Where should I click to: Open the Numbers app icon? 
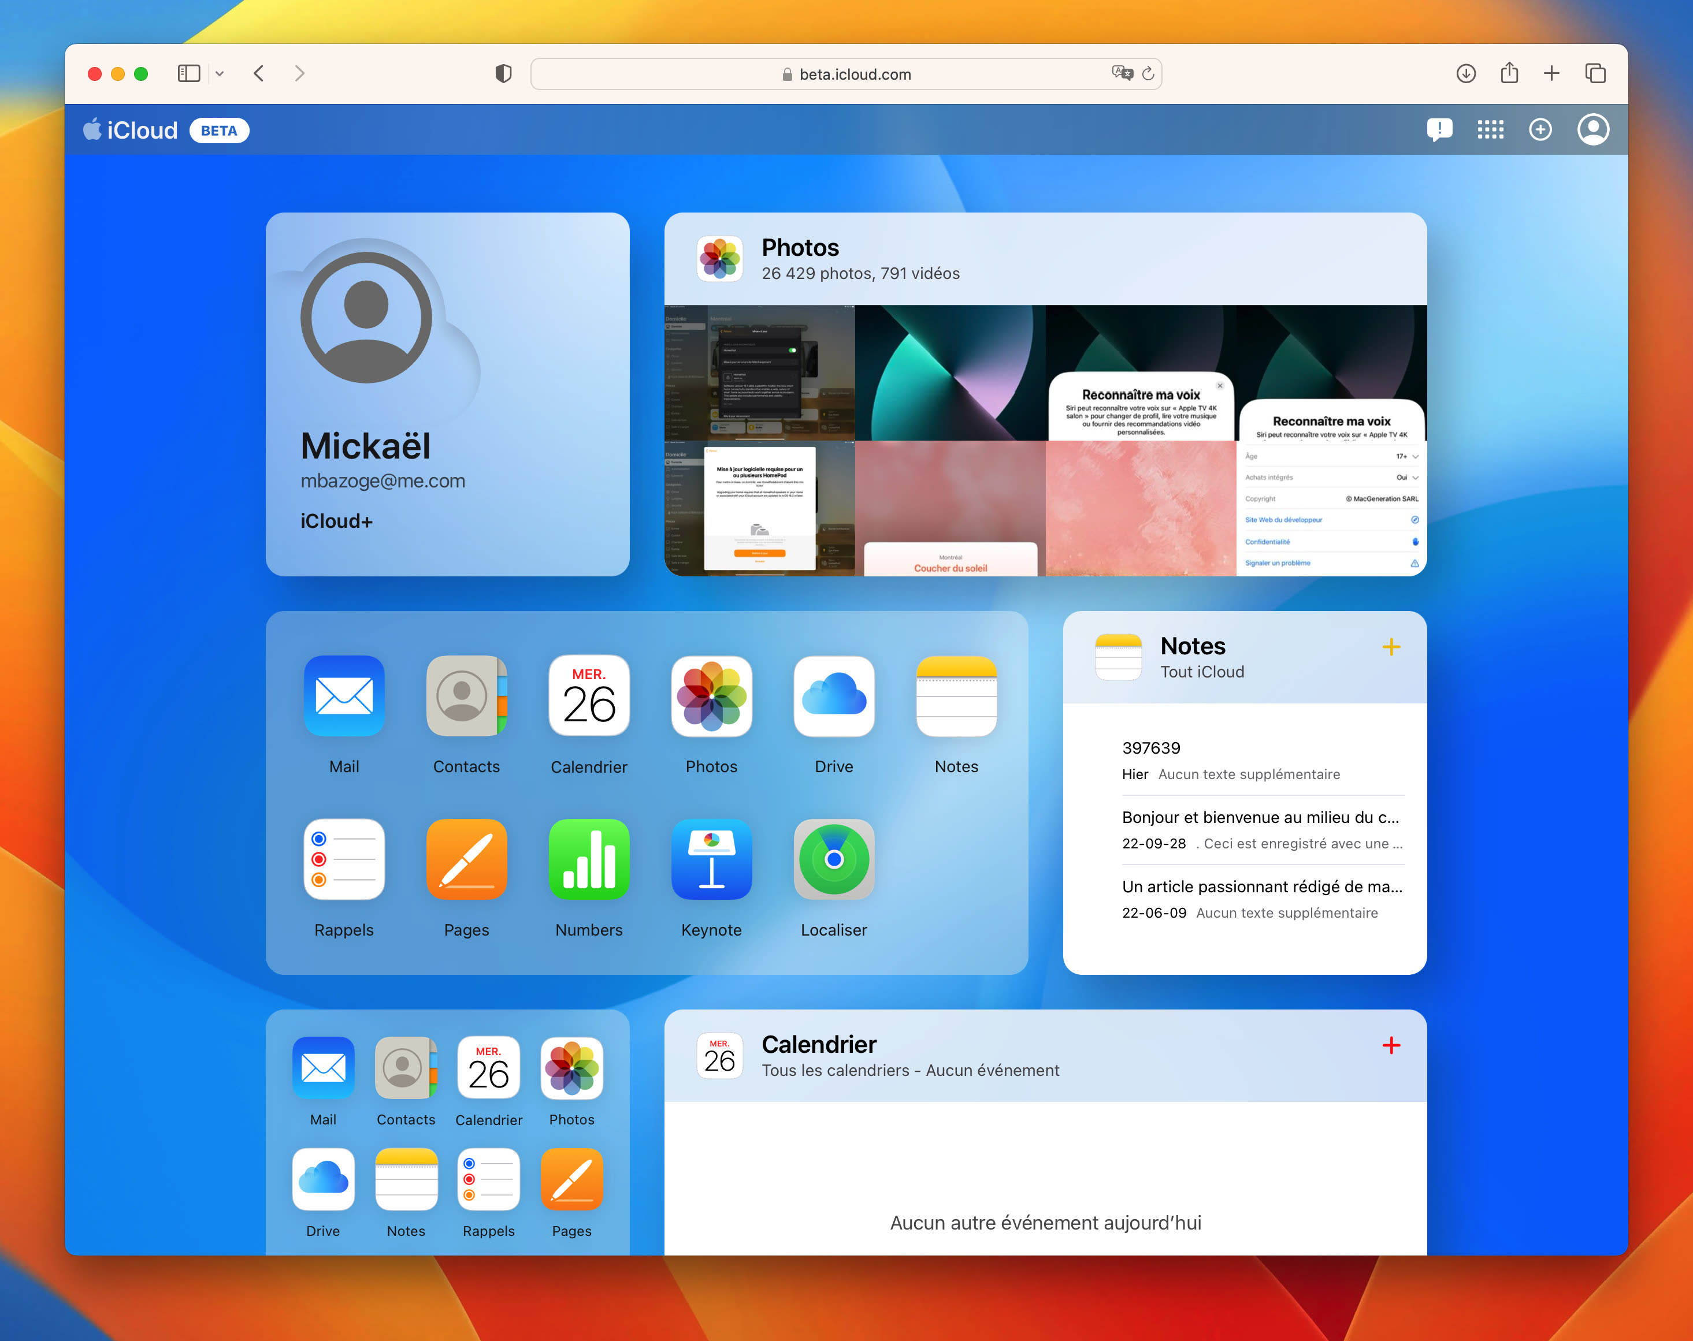tap(589, 859)
